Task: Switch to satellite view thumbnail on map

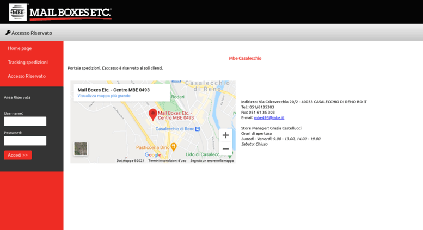Action: coord(81,148)
